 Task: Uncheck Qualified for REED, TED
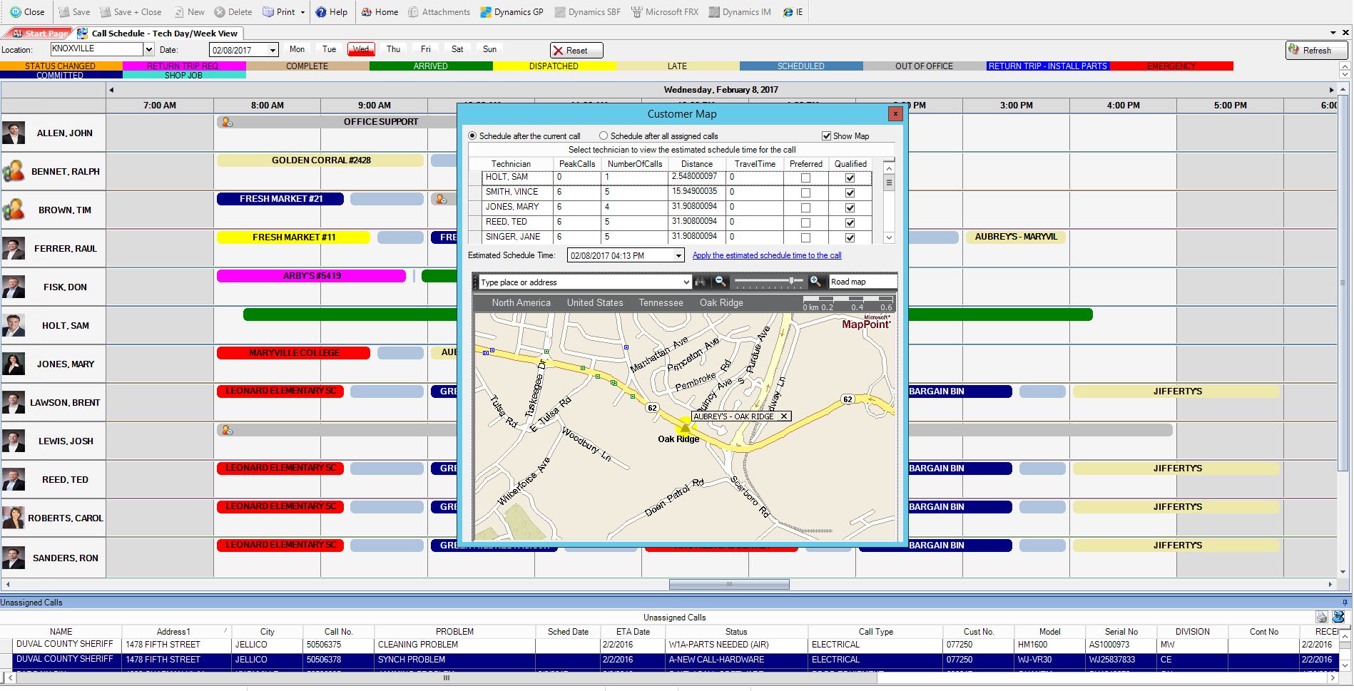(850, 223)
